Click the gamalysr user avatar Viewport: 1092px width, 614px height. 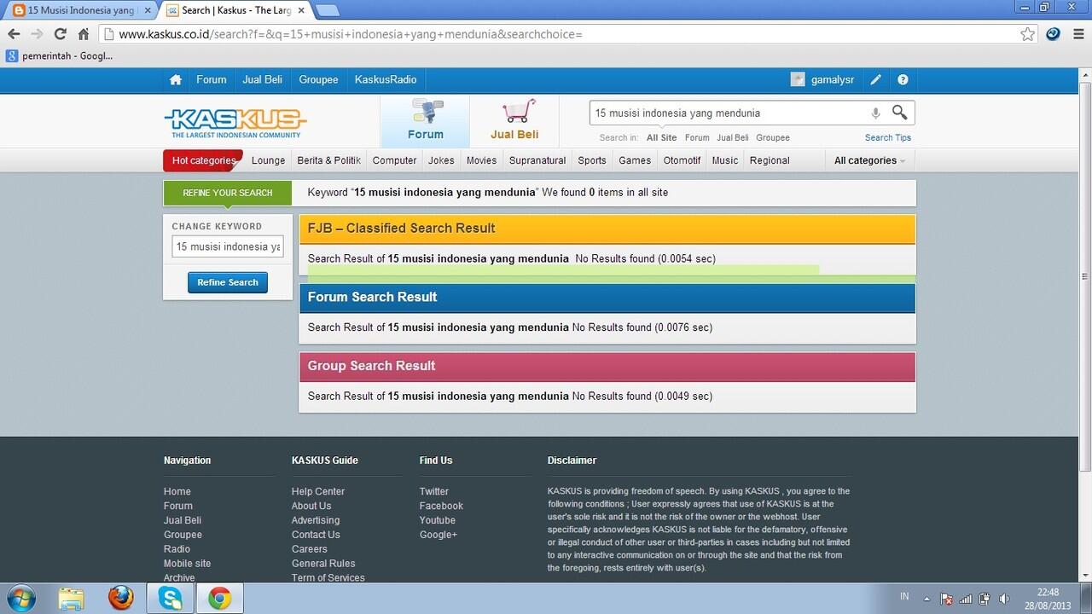pos(798,79)
